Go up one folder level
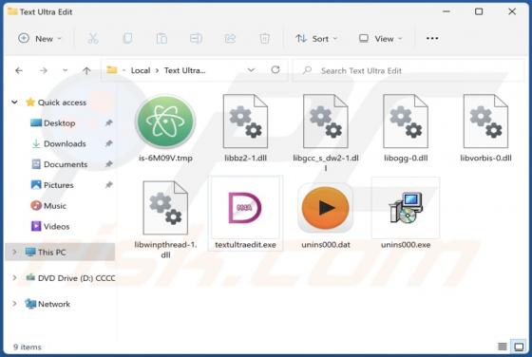Viewport: 532px width, 357px height. point(86,70)
